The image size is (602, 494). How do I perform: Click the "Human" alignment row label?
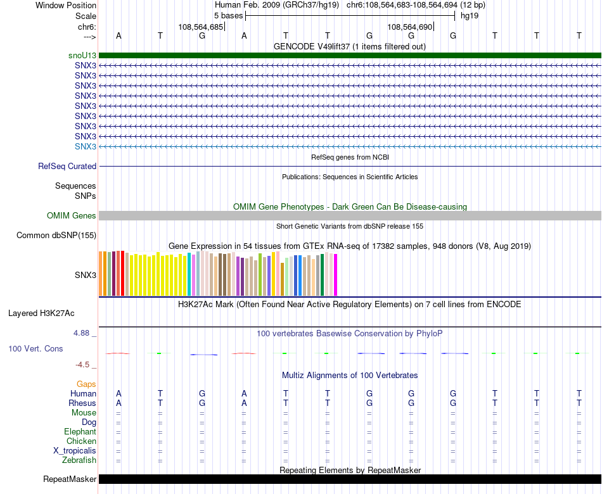pyautogui.click(x=83, y=393)
